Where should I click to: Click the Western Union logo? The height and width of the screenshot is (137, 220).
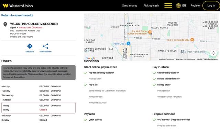(18, 6)
